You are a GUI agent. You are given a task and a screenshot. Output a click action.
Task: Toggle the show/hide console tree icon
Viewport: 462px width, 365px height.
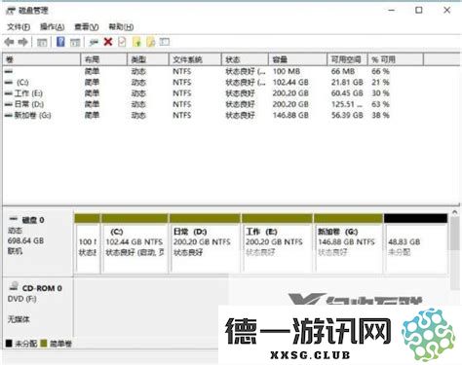tap(42, 42)
